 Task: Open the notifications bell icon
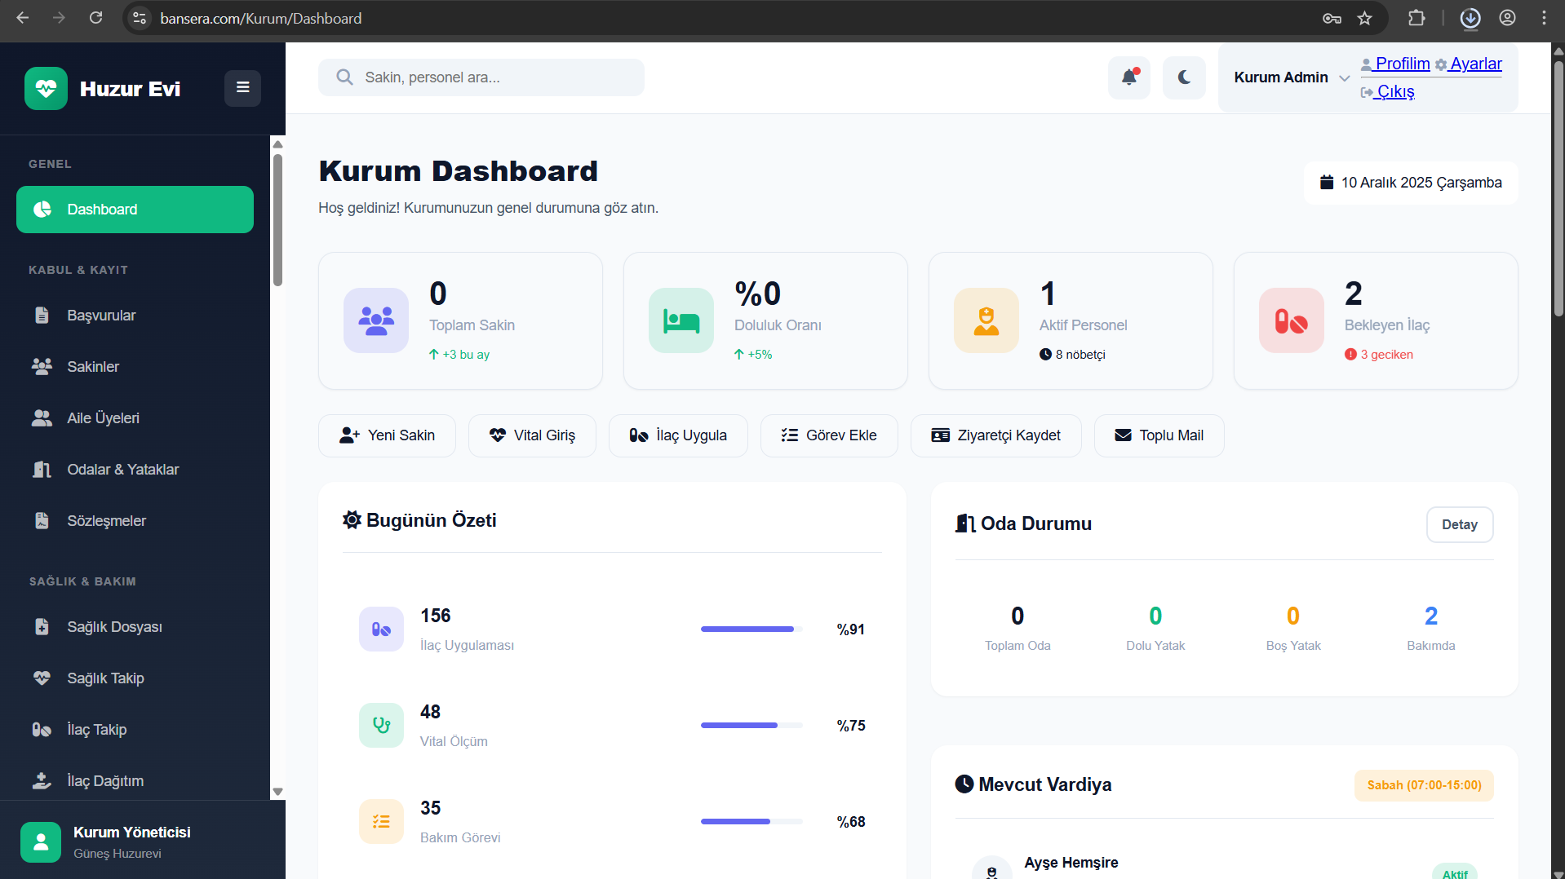pyautogui.click(x=1128, y=77)
